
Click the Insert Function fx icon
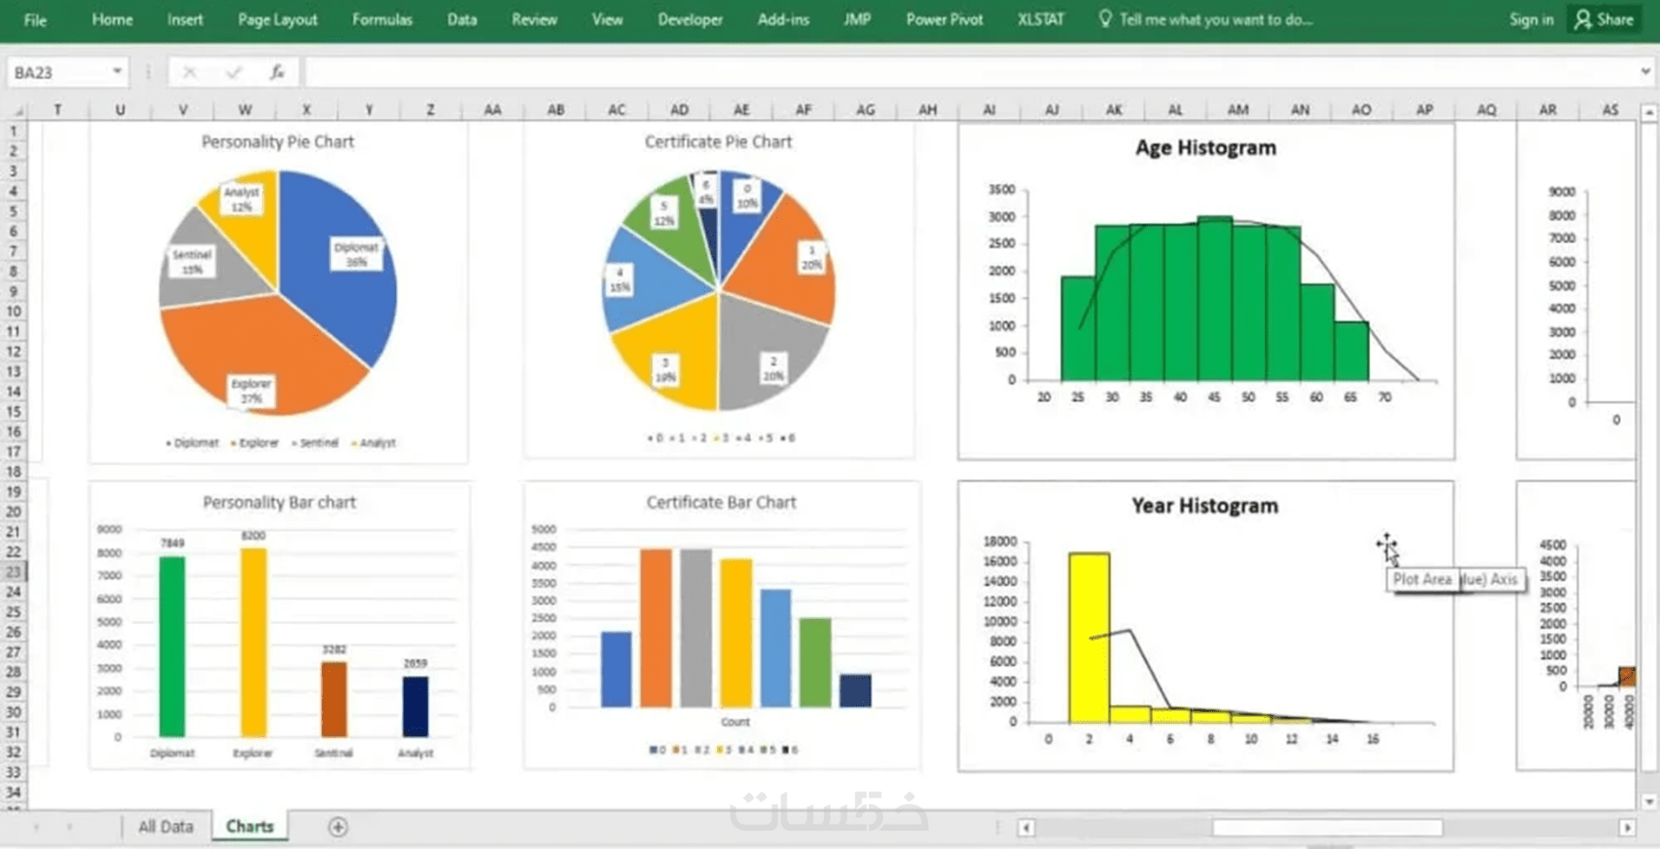[277, 72]
